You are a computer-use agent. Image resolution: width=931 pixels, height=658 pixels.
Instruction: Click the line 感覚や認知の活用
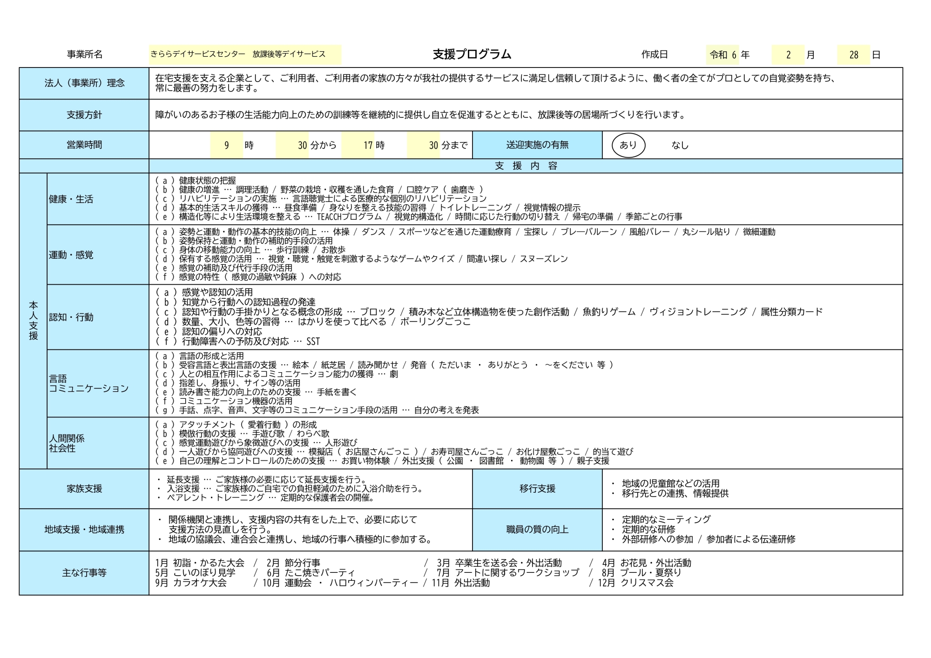click(204, 292)
